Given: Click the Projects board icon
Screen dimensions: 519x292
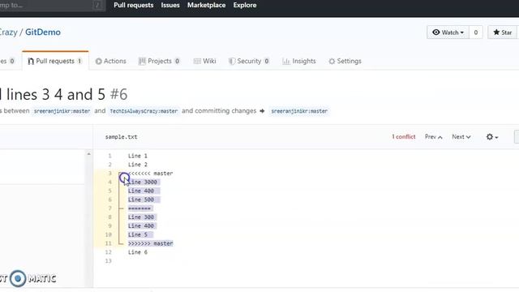Looking at the screenshot, I should click(x=142, y=62).
